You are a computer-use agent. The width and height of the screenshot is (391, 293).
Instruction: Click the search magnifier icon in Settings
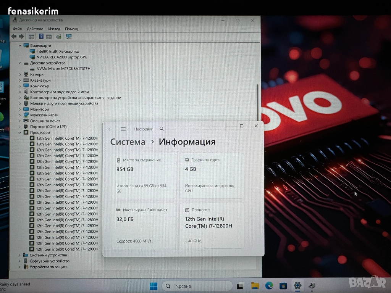coord(162,129)
